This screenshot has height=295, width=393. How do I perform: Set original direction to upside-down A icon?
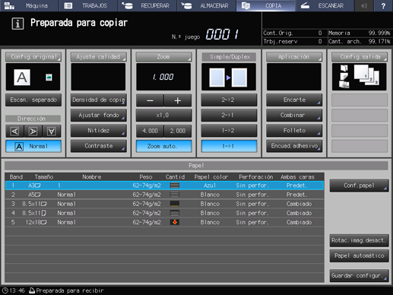coord(52,132)
